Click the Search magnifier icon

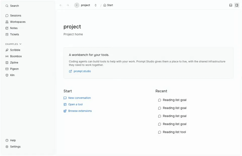tap(7, 6)
